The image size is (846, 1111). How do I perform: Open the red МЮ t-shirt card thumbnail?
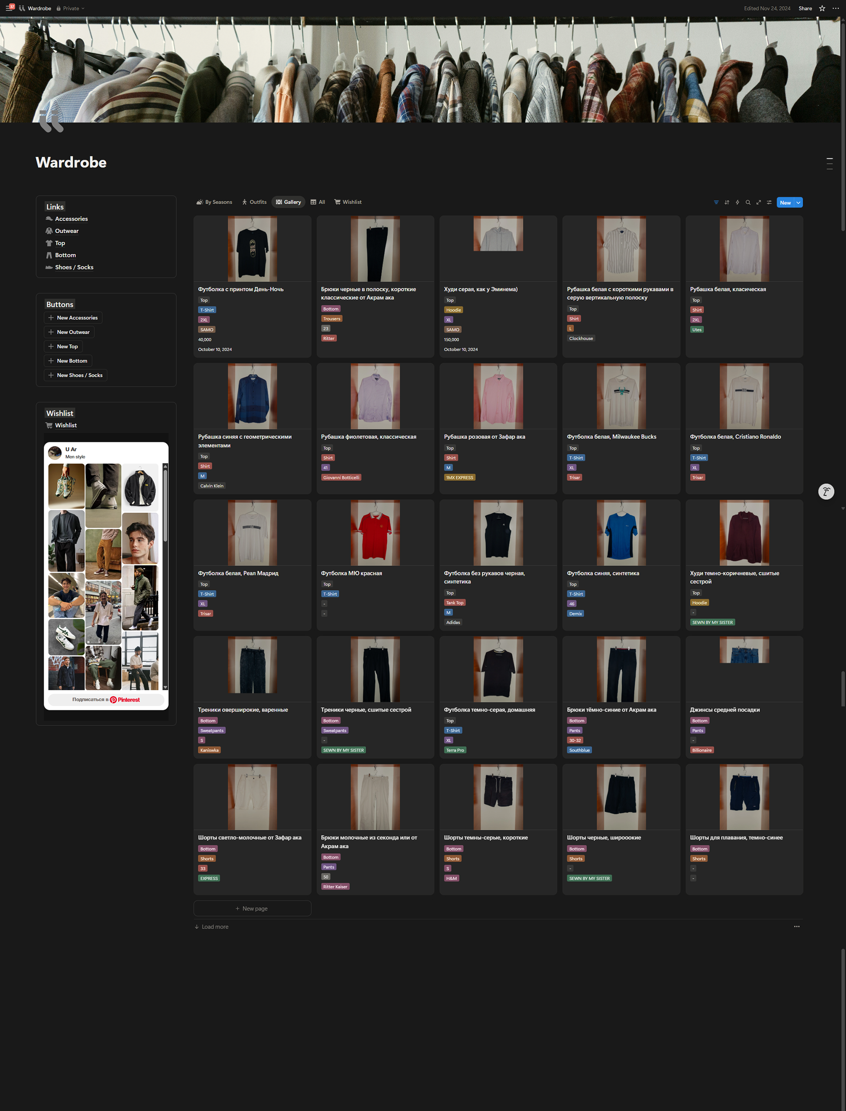[375, 533]
